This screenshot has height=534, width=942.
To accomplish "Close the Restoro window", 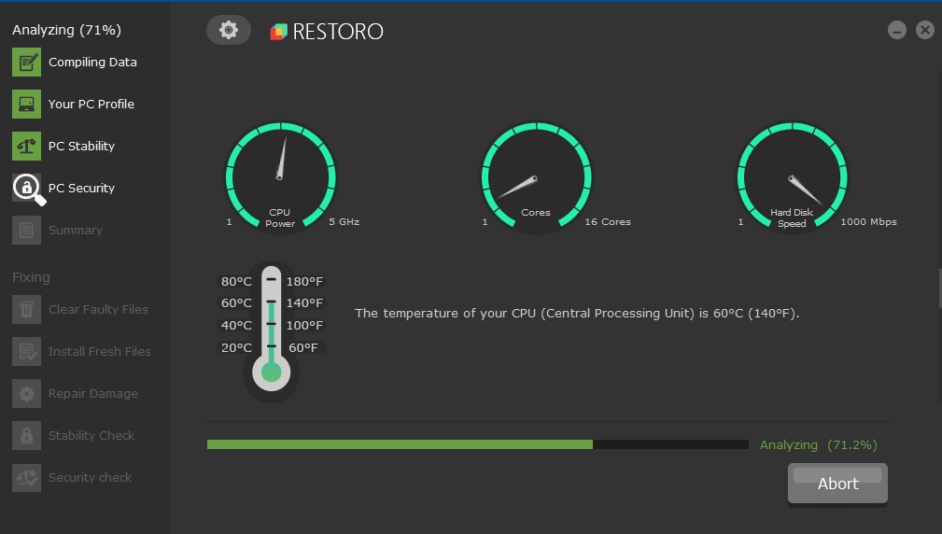I will [925, 30].
